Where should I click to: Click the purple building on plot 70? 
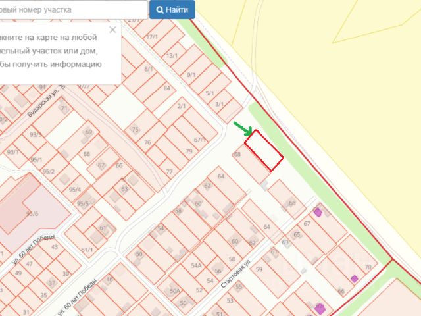tap(355, 278)
